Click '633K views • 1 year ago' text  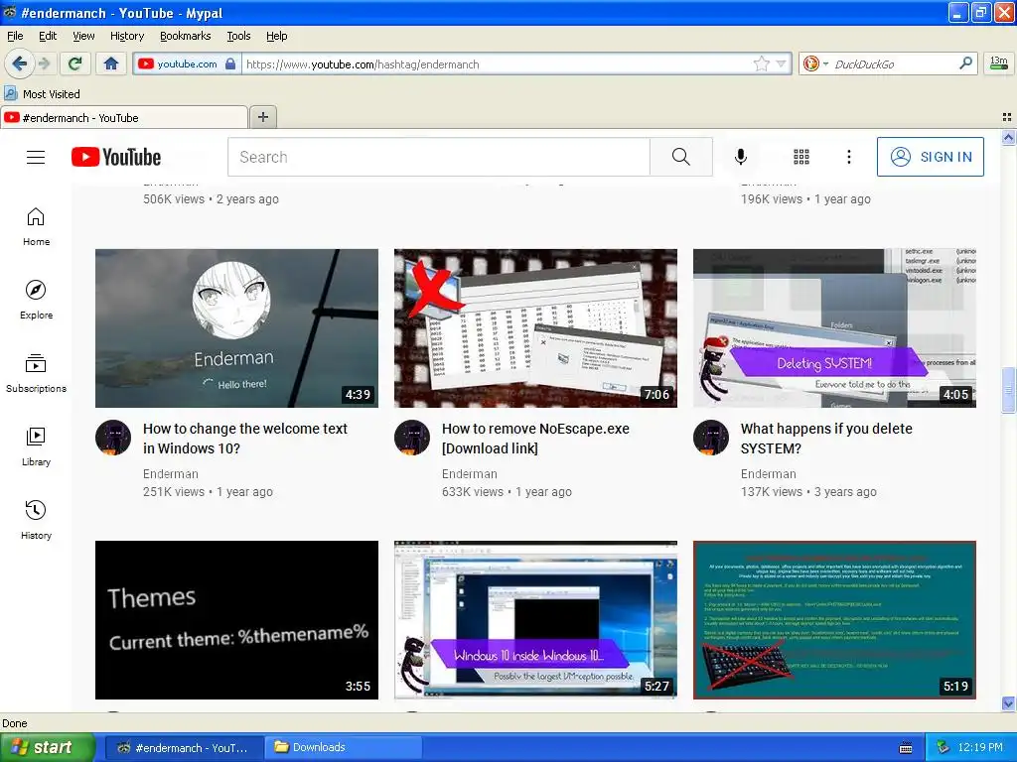tap(507, 492)
